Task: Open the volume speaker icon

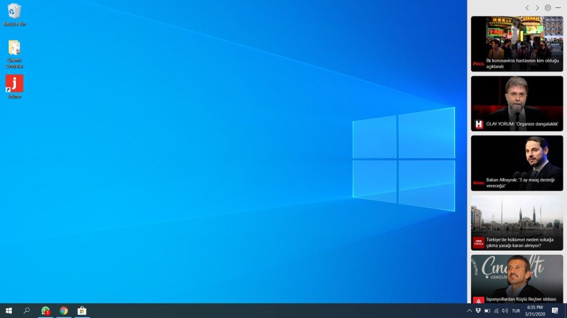Action: 505,311
